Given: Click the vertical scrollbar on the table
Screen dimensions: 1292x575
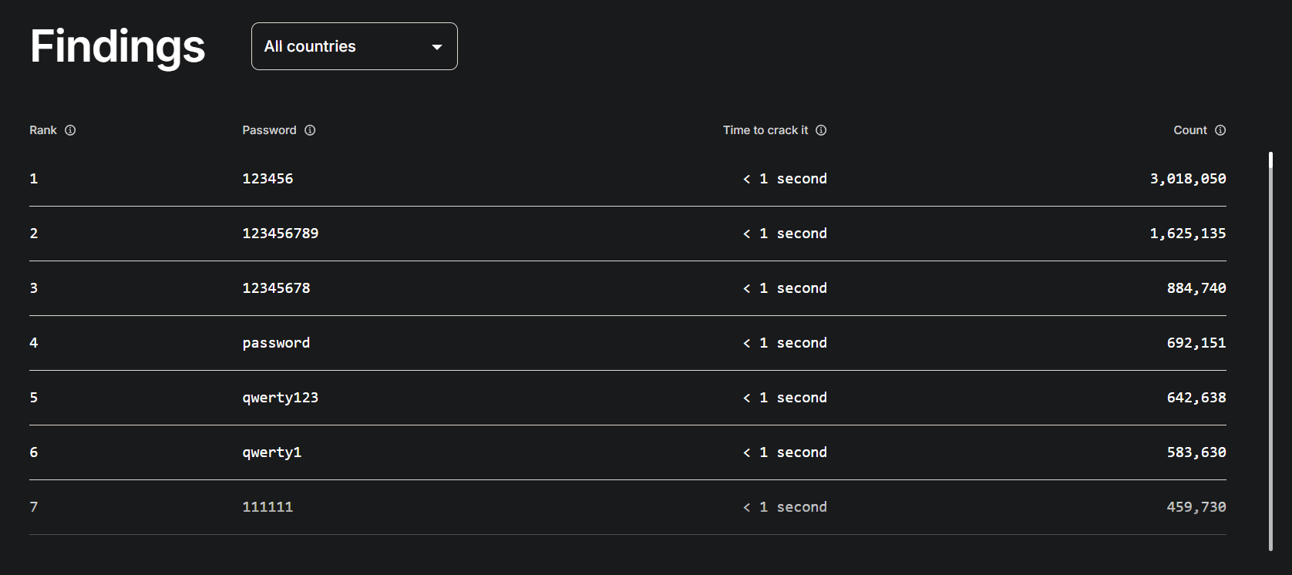Looking at the screenshot, I should (1270, 351).
